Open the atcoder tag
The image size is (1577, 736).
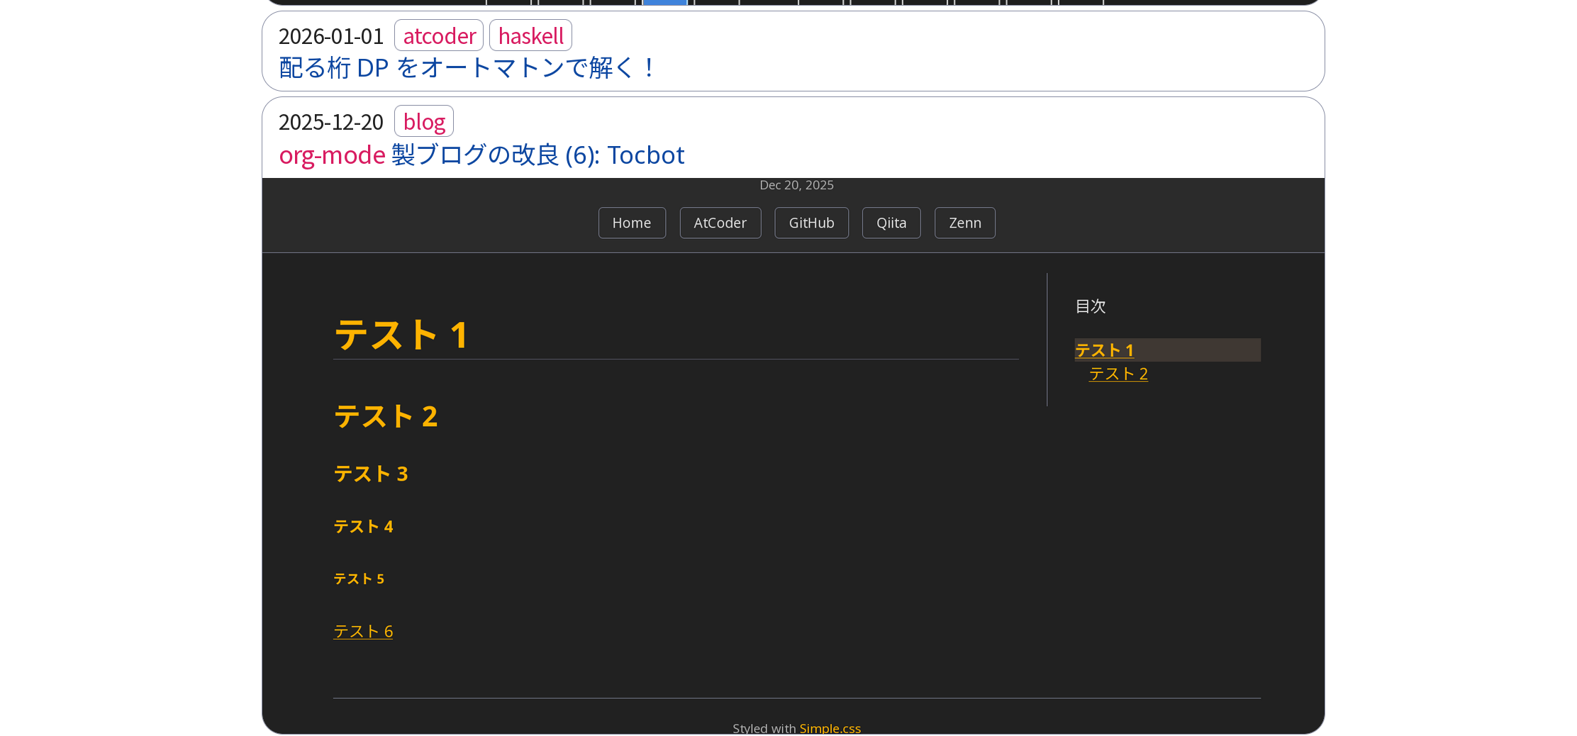439,35
